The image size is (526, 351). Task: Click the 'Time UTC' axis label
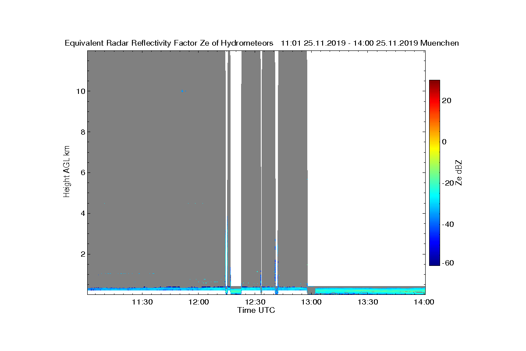click(x=256, y=310)
